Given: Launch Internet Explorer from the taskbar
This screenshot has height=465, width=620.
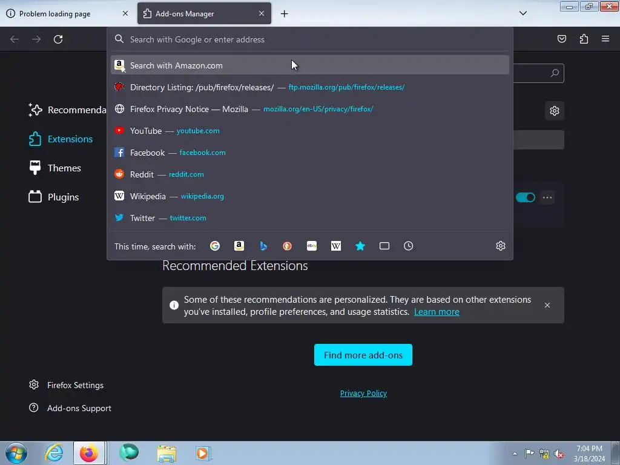Looking at the screenshot, I should pos(54,453).
